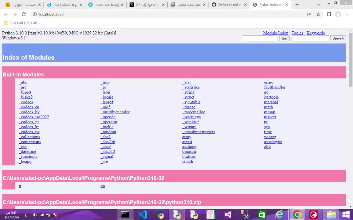This screenshot has width=353, height=220.
Task: Close the Pydoc: Index of tab
Action: click(286, 5)
